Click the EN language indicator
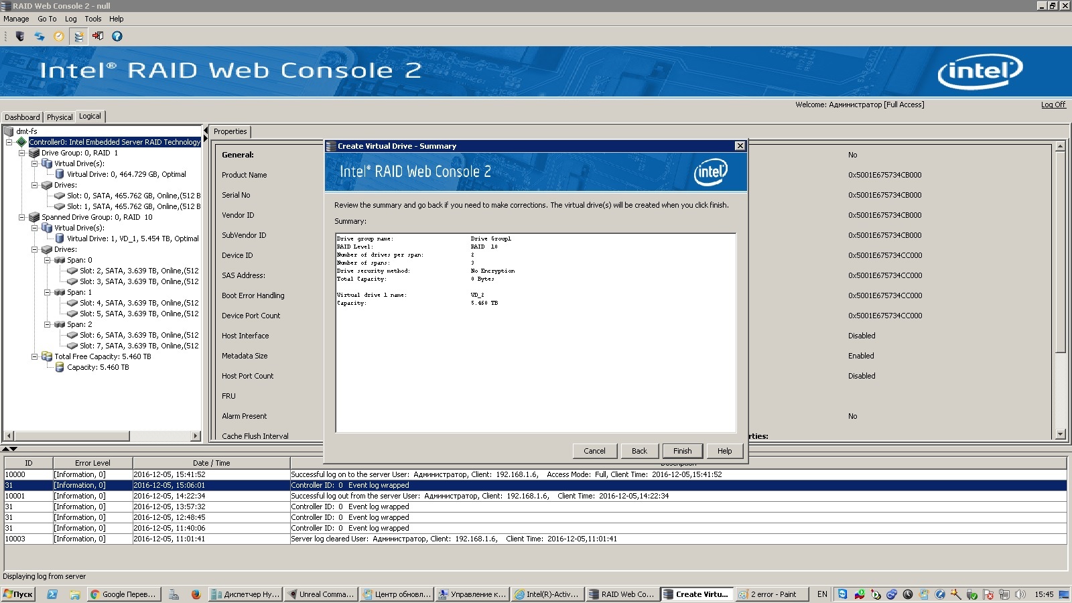The width and height of the screenshot is (1072, 603). point(822,594)
